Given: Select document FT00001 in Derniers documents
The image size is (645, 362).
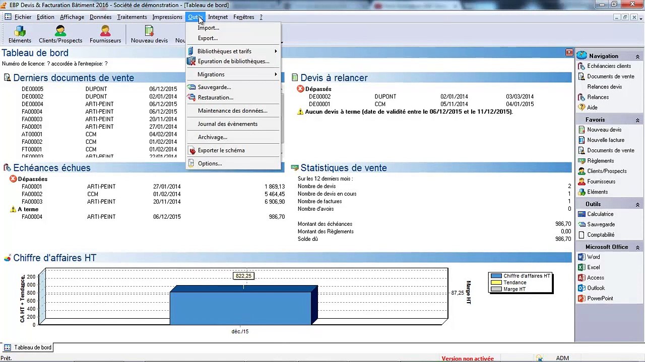Looking at the screenshot, I should [x=32, y=149].
